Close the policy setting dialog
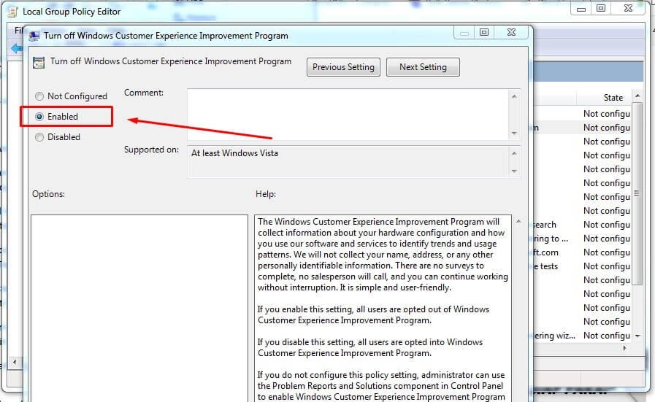The image size is (655, 402). pos(511,32)
